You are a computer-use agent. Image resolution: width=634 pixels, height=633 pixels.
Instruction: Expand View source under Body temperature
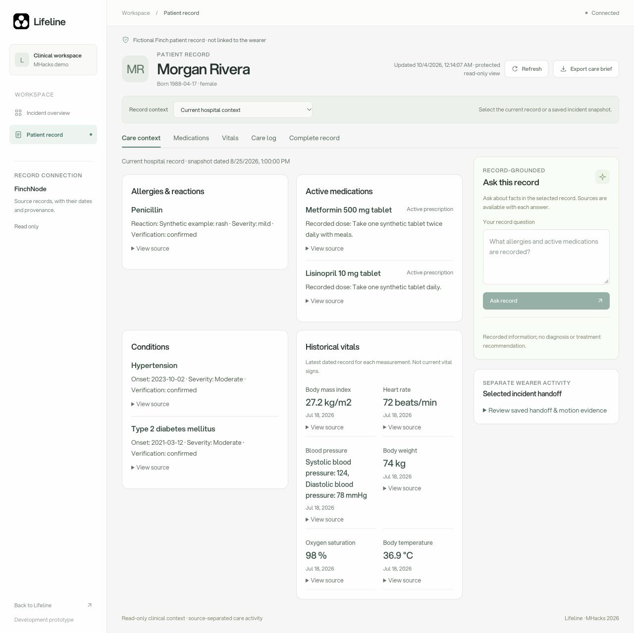tap(402, 580)
